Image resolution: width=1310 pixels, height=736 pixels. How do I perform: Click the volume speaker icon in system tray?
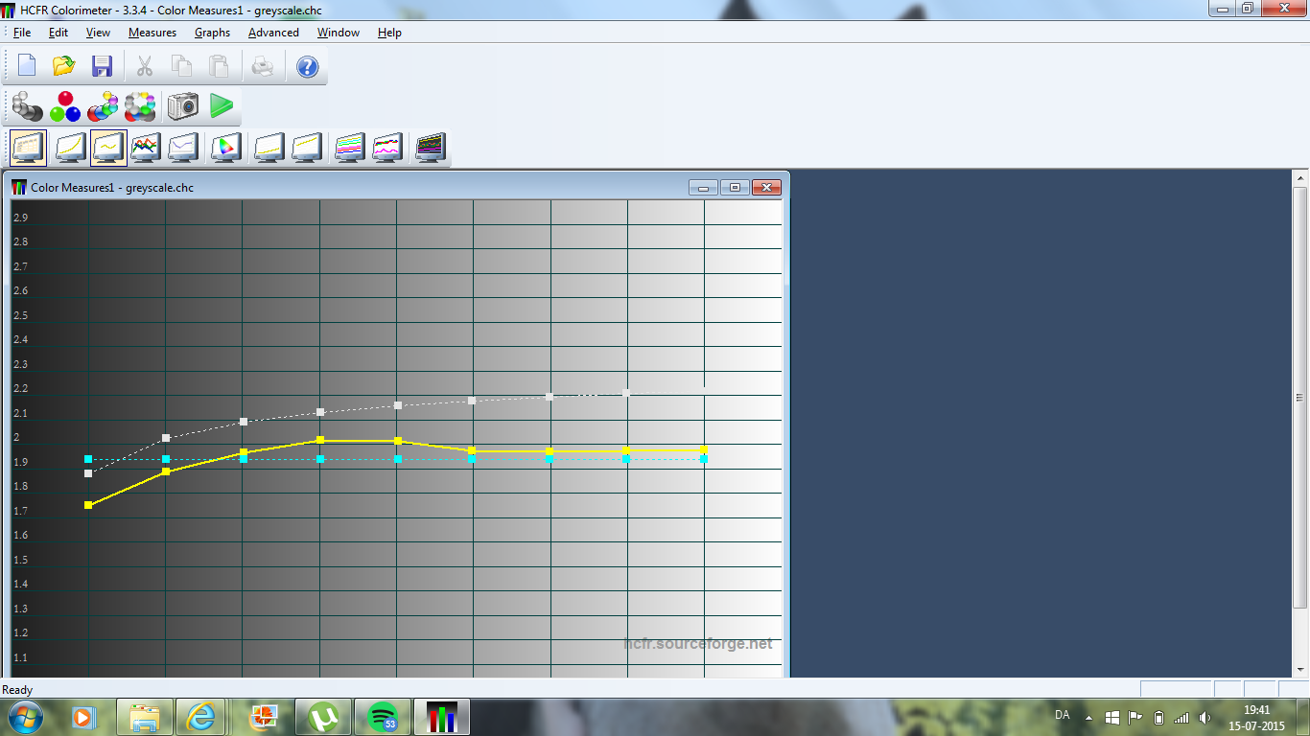[1205, 717]
